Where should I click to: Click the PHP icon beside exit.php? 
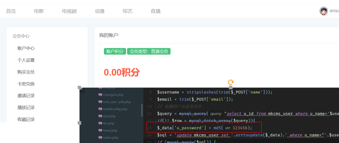click(100, 116)
